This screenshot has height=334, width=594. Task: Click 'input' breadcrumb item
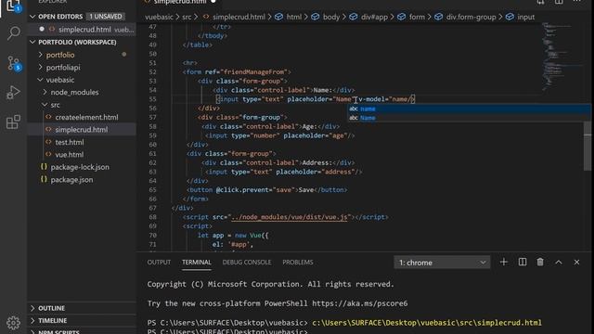tap(526, 17)
